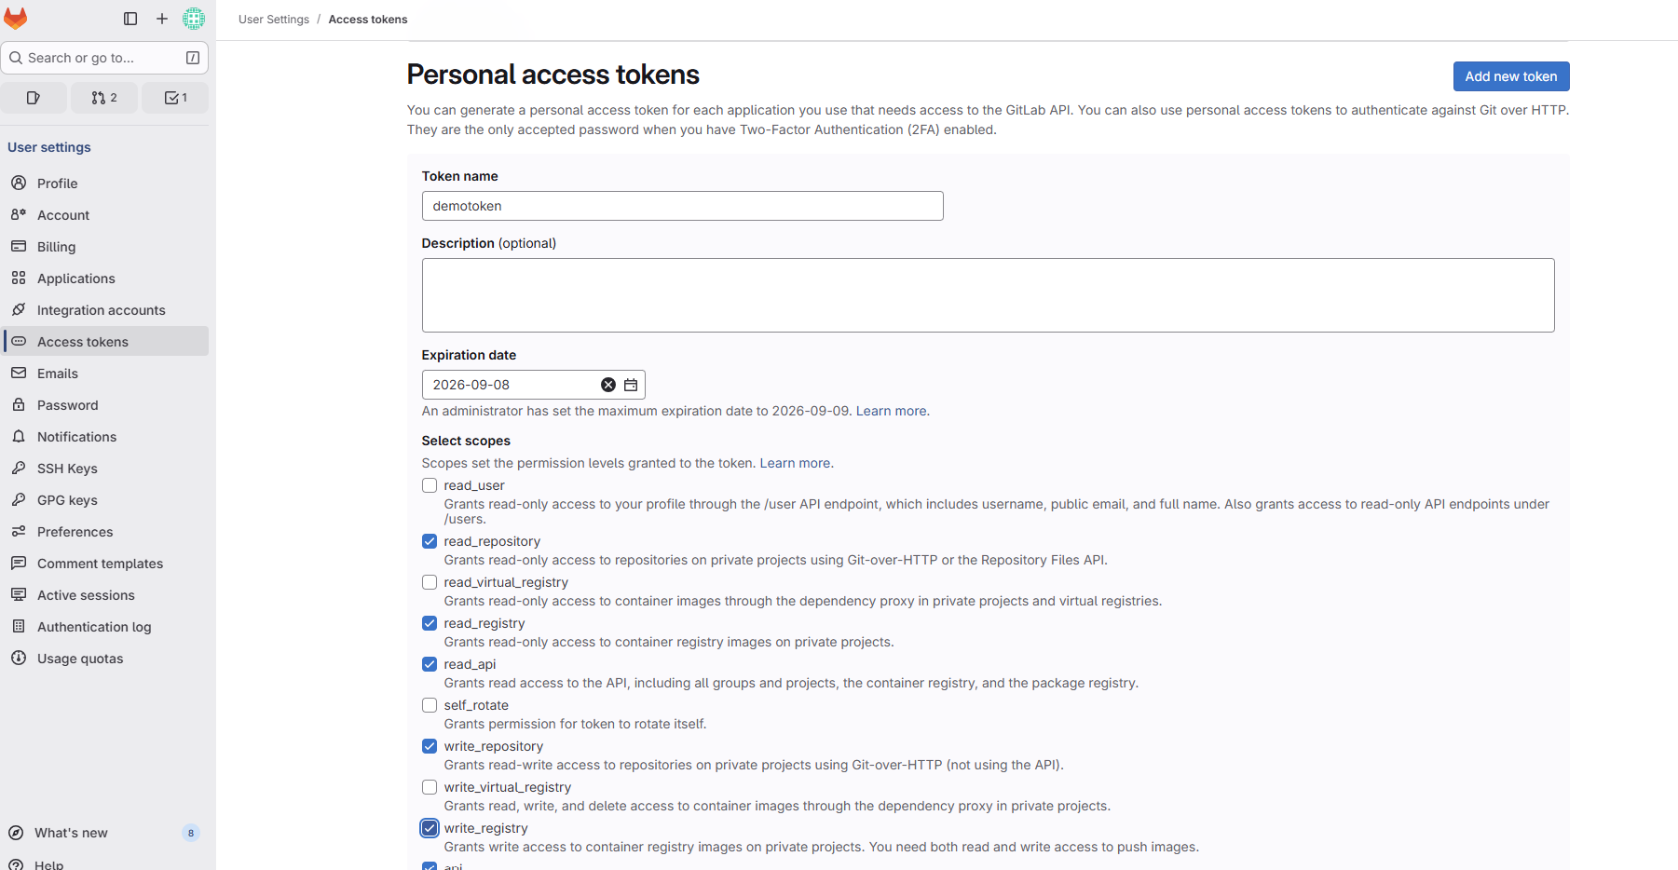Enable the self_rotate scope
The width and height of the screenshot is (1678, 870).
tap(429, 705)
